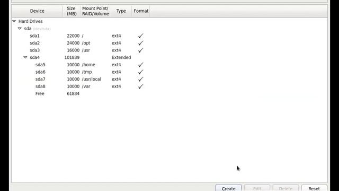This screenshot has height=191, width=339.
Task: Click the format checkmark for sda3
Action: tap(141, 50)
